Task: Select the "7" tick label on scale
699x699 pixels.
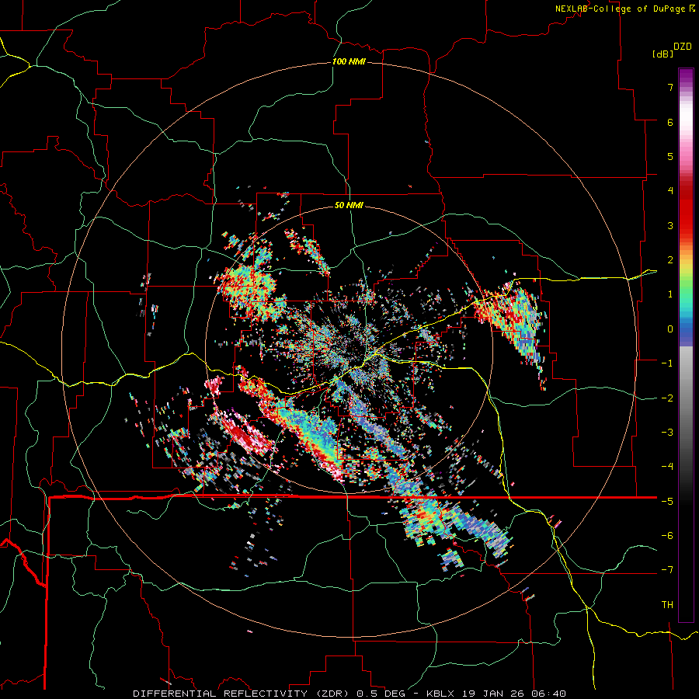Action: tap(670, 87)
